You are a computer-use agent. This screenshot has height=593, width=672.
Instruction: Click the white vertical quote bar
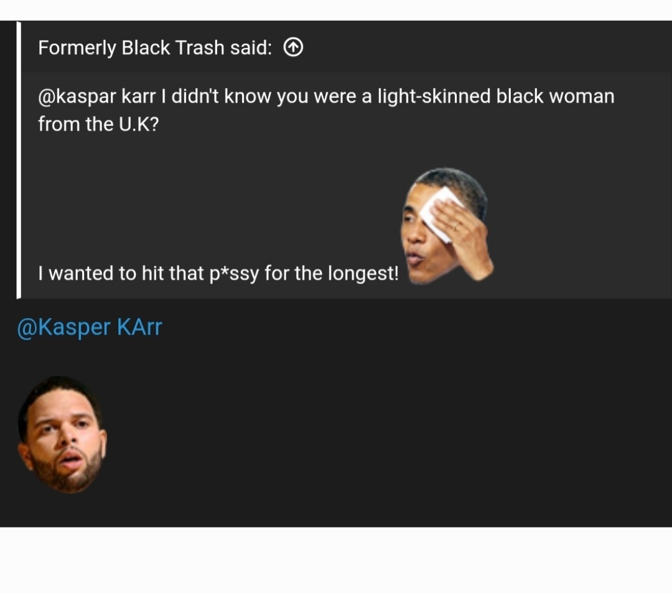pyautogui.click(x=19, y=160)
